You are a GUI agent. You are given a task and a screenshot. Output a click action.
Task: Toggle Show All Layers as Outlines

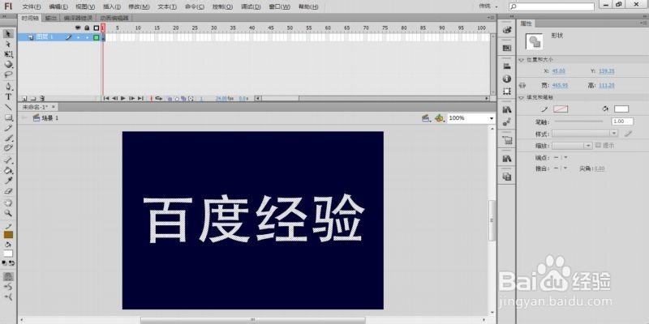97,28
